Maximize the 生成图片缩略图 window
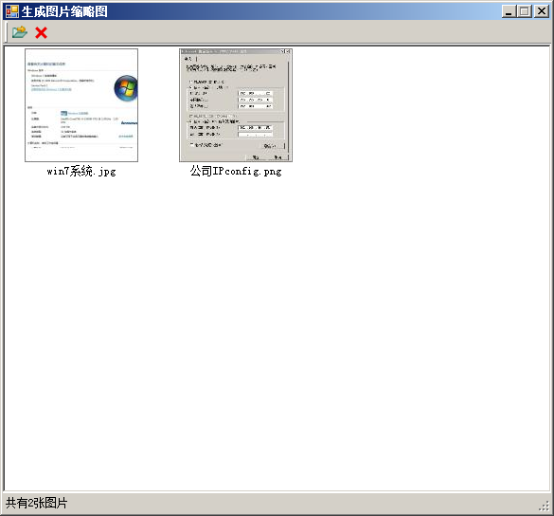The image size is (554, 516). 525,11
